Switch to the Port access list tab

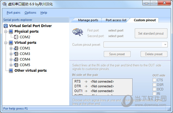pos(116,20)
